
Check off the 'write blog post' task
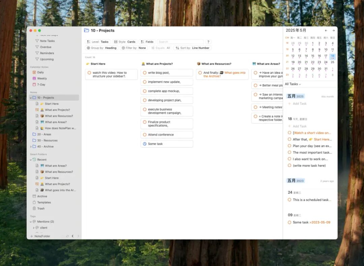coord(145,72)
